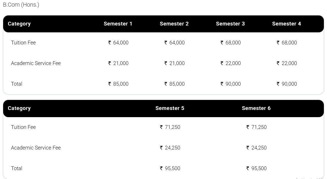Click Academic Service Fee label in Semester 5–6 table
The image size is (327, 179).
tap(36, 148)
